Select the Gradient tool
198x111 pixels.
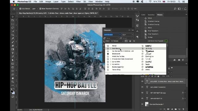pyautogui.click(x=13, y=49)
